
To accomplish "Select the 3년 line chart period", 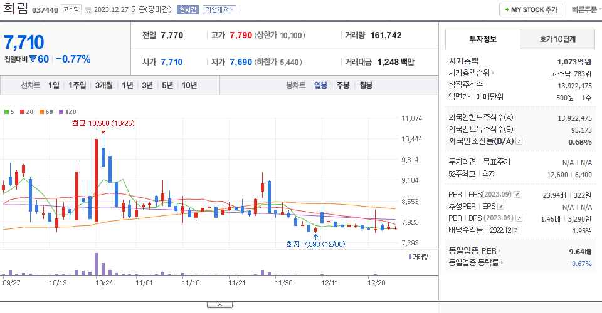I will tap(147, 85).
